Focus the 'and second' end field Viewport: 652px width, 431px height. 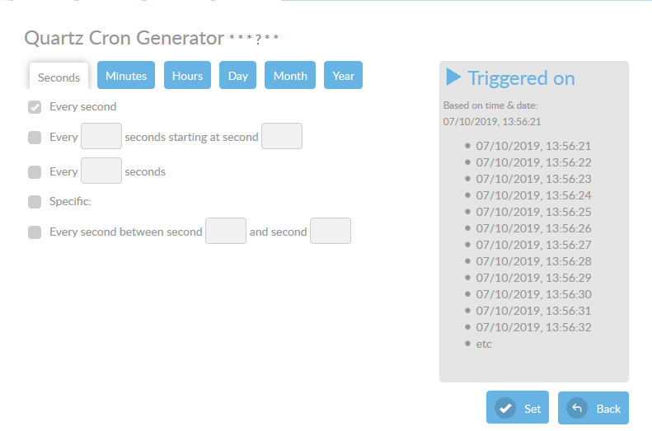(331, 232)
